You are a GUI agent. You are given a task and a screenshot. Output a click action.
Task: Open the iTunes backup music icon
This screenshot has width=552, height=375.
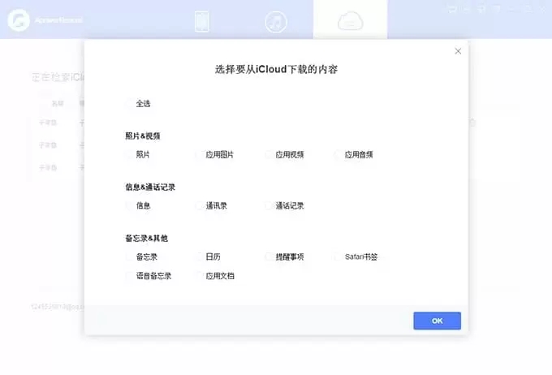(x=276, y=21)
